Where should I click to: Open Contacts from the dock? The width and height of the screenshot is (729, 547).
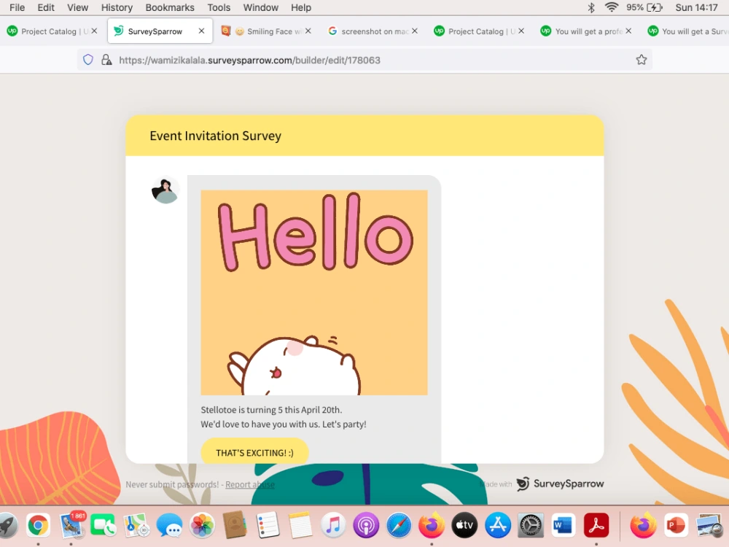235,526
